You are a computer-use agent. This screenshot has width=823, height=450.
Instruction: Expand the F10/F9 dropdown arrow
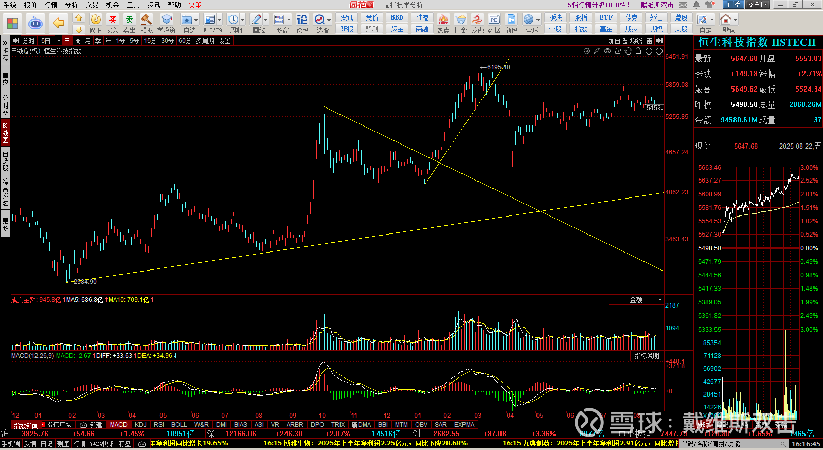pyautogui.click(x=220, y=20)
